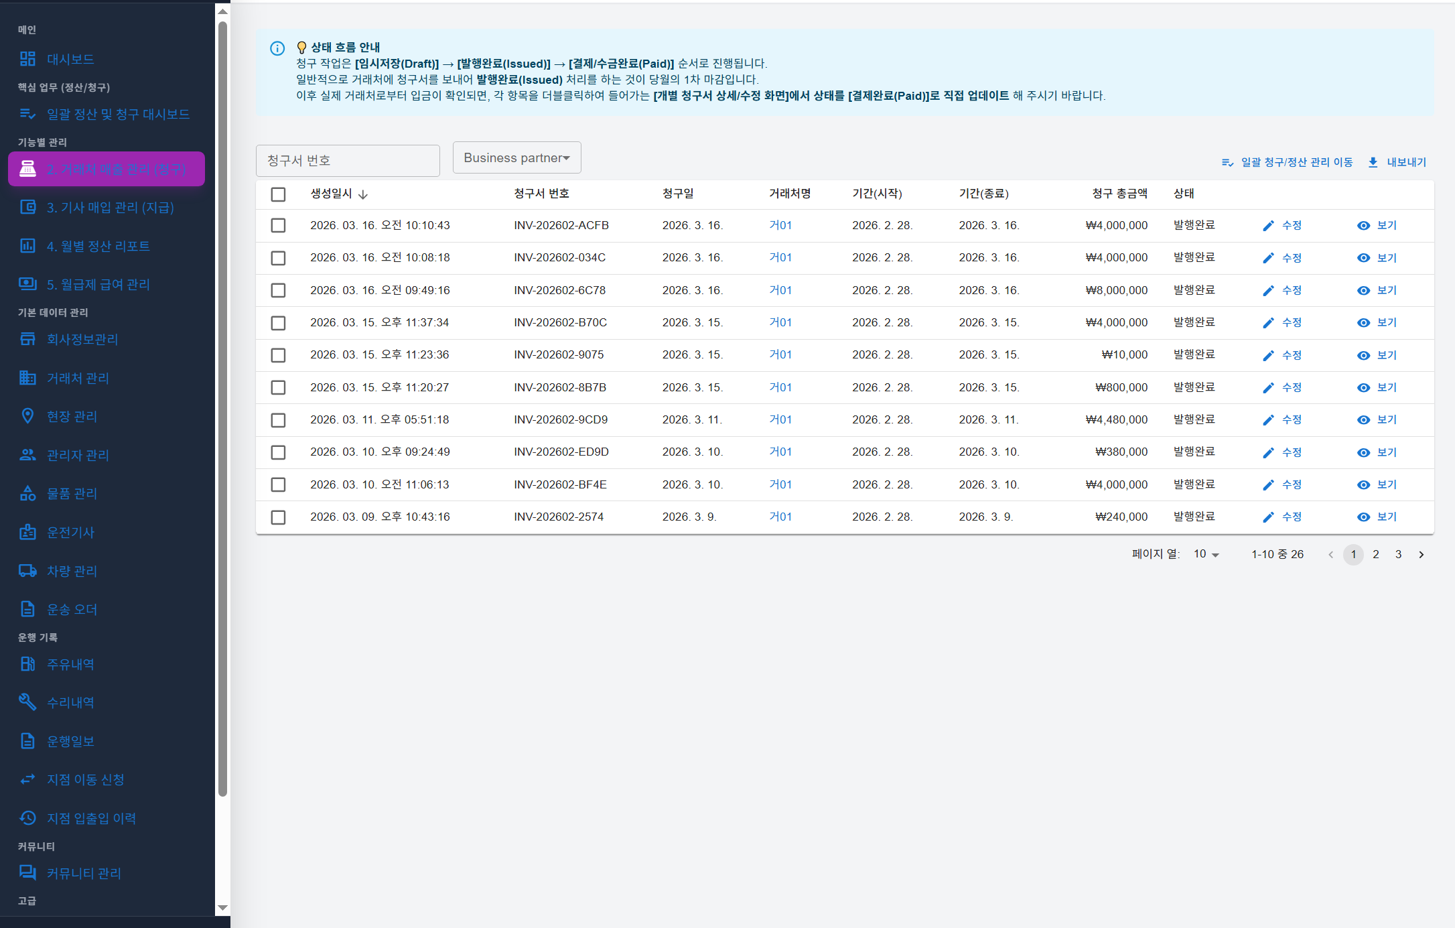Click the dashboard grid icon in sidebar
The image size is (1455, 928).
click(x=27, y=59)
